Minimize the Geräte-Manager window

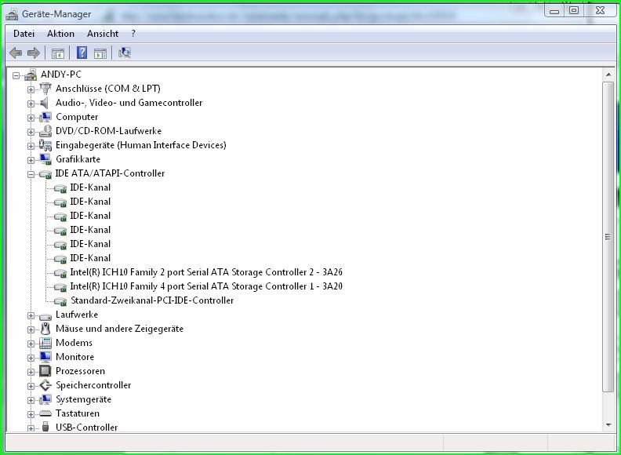pyautogui.click(x=554, y=11)
